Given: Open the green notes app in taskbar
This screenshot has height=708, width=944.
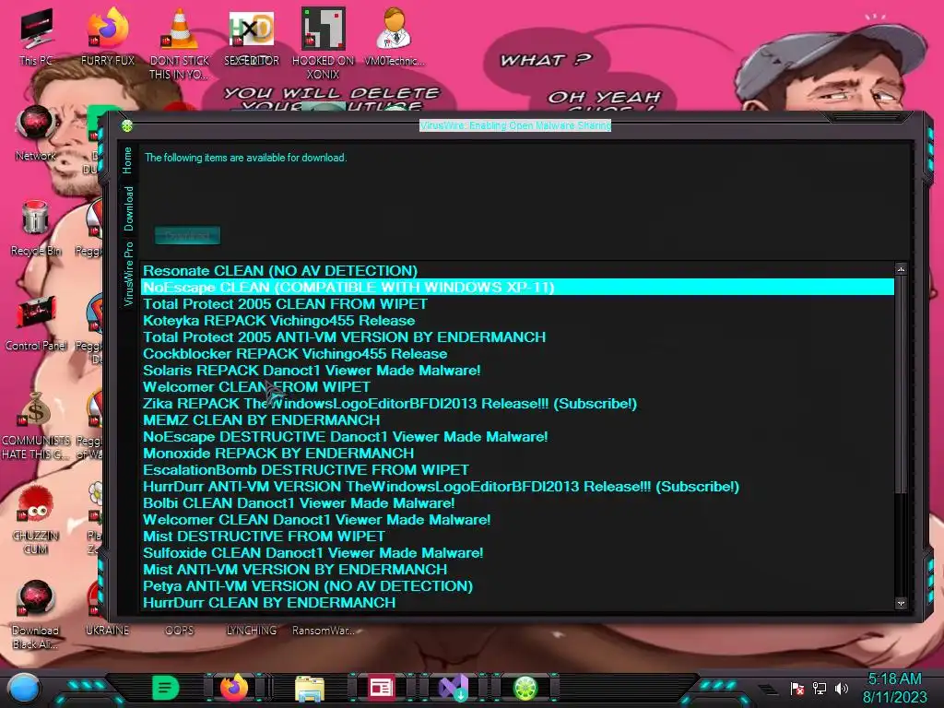Looking at the screenshot, I should click(x=165, y=688).
